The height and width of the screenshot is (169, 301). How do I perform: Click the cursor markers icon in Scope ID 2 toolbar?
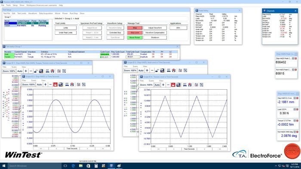(x=79, y=84)
